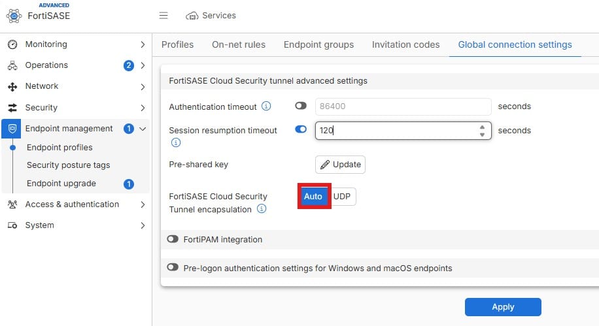Click the Network menu label
The width and height of the screenshot is (599, 326).
point(42,86)
